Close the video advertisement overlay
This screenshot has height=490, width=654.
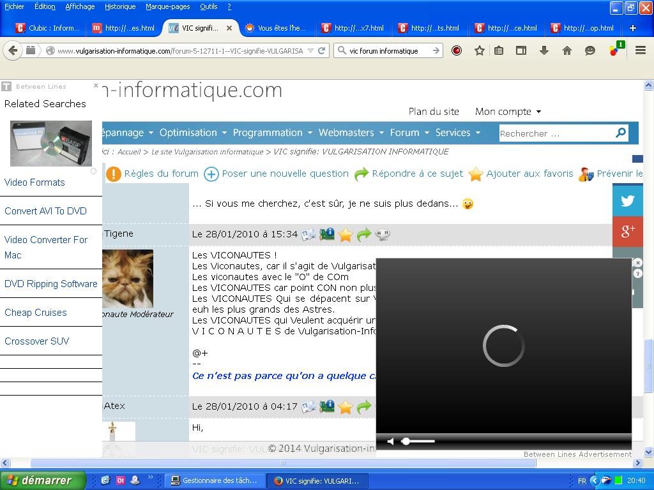pos(637,263)
